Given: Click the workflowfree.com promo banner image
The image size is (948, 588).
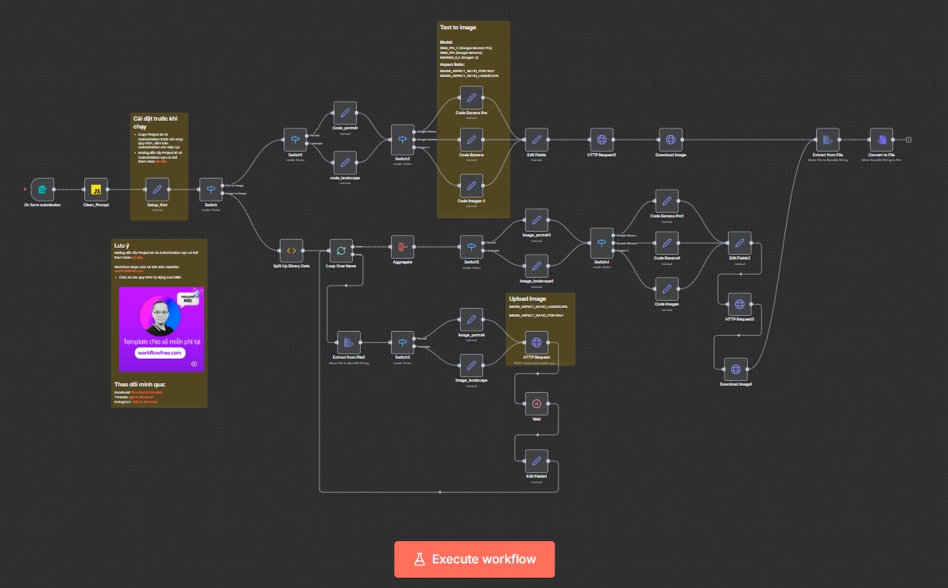Looking at the screenshot, I should pyautogui.click(x=161, y=329).
